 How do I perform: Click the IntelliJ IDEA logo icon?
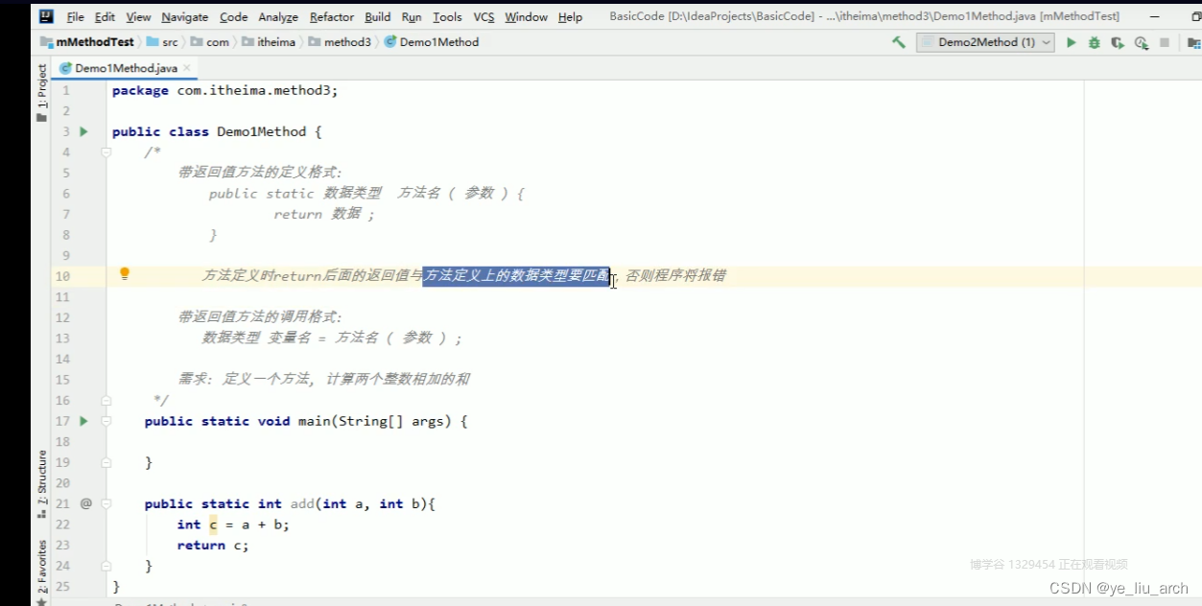coord(46,16)
